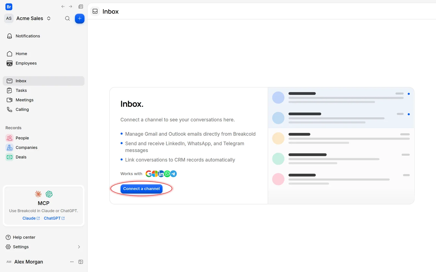Open the Tasks page
Viewport: 436px width, 272px height.
(x=44, y=90)
